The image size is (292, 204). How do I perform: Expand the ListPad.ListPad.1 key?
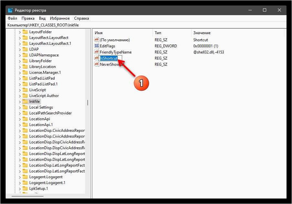(x=20, y=84)
